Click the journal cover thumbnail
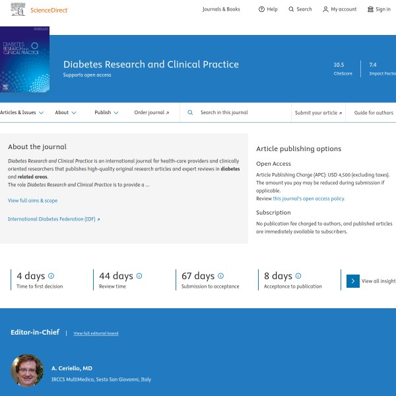The height and width of the screenshot is (396, 396). [x=24, y=59]
